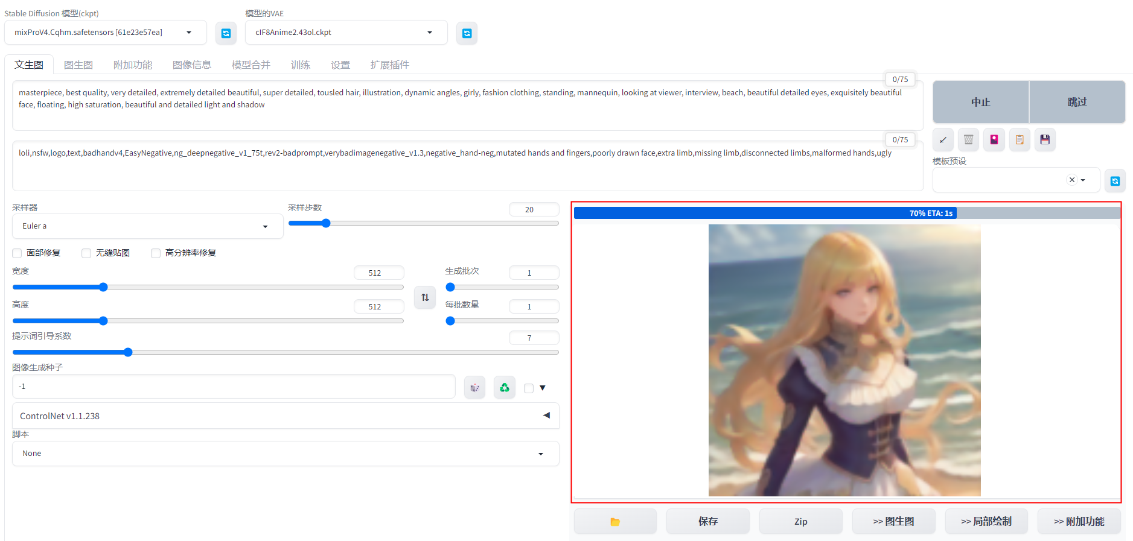This screenshot has width=1133, height=541.
Task: Send image to >> 局部绘制 inpaint
Action: (x=986, y=521)
